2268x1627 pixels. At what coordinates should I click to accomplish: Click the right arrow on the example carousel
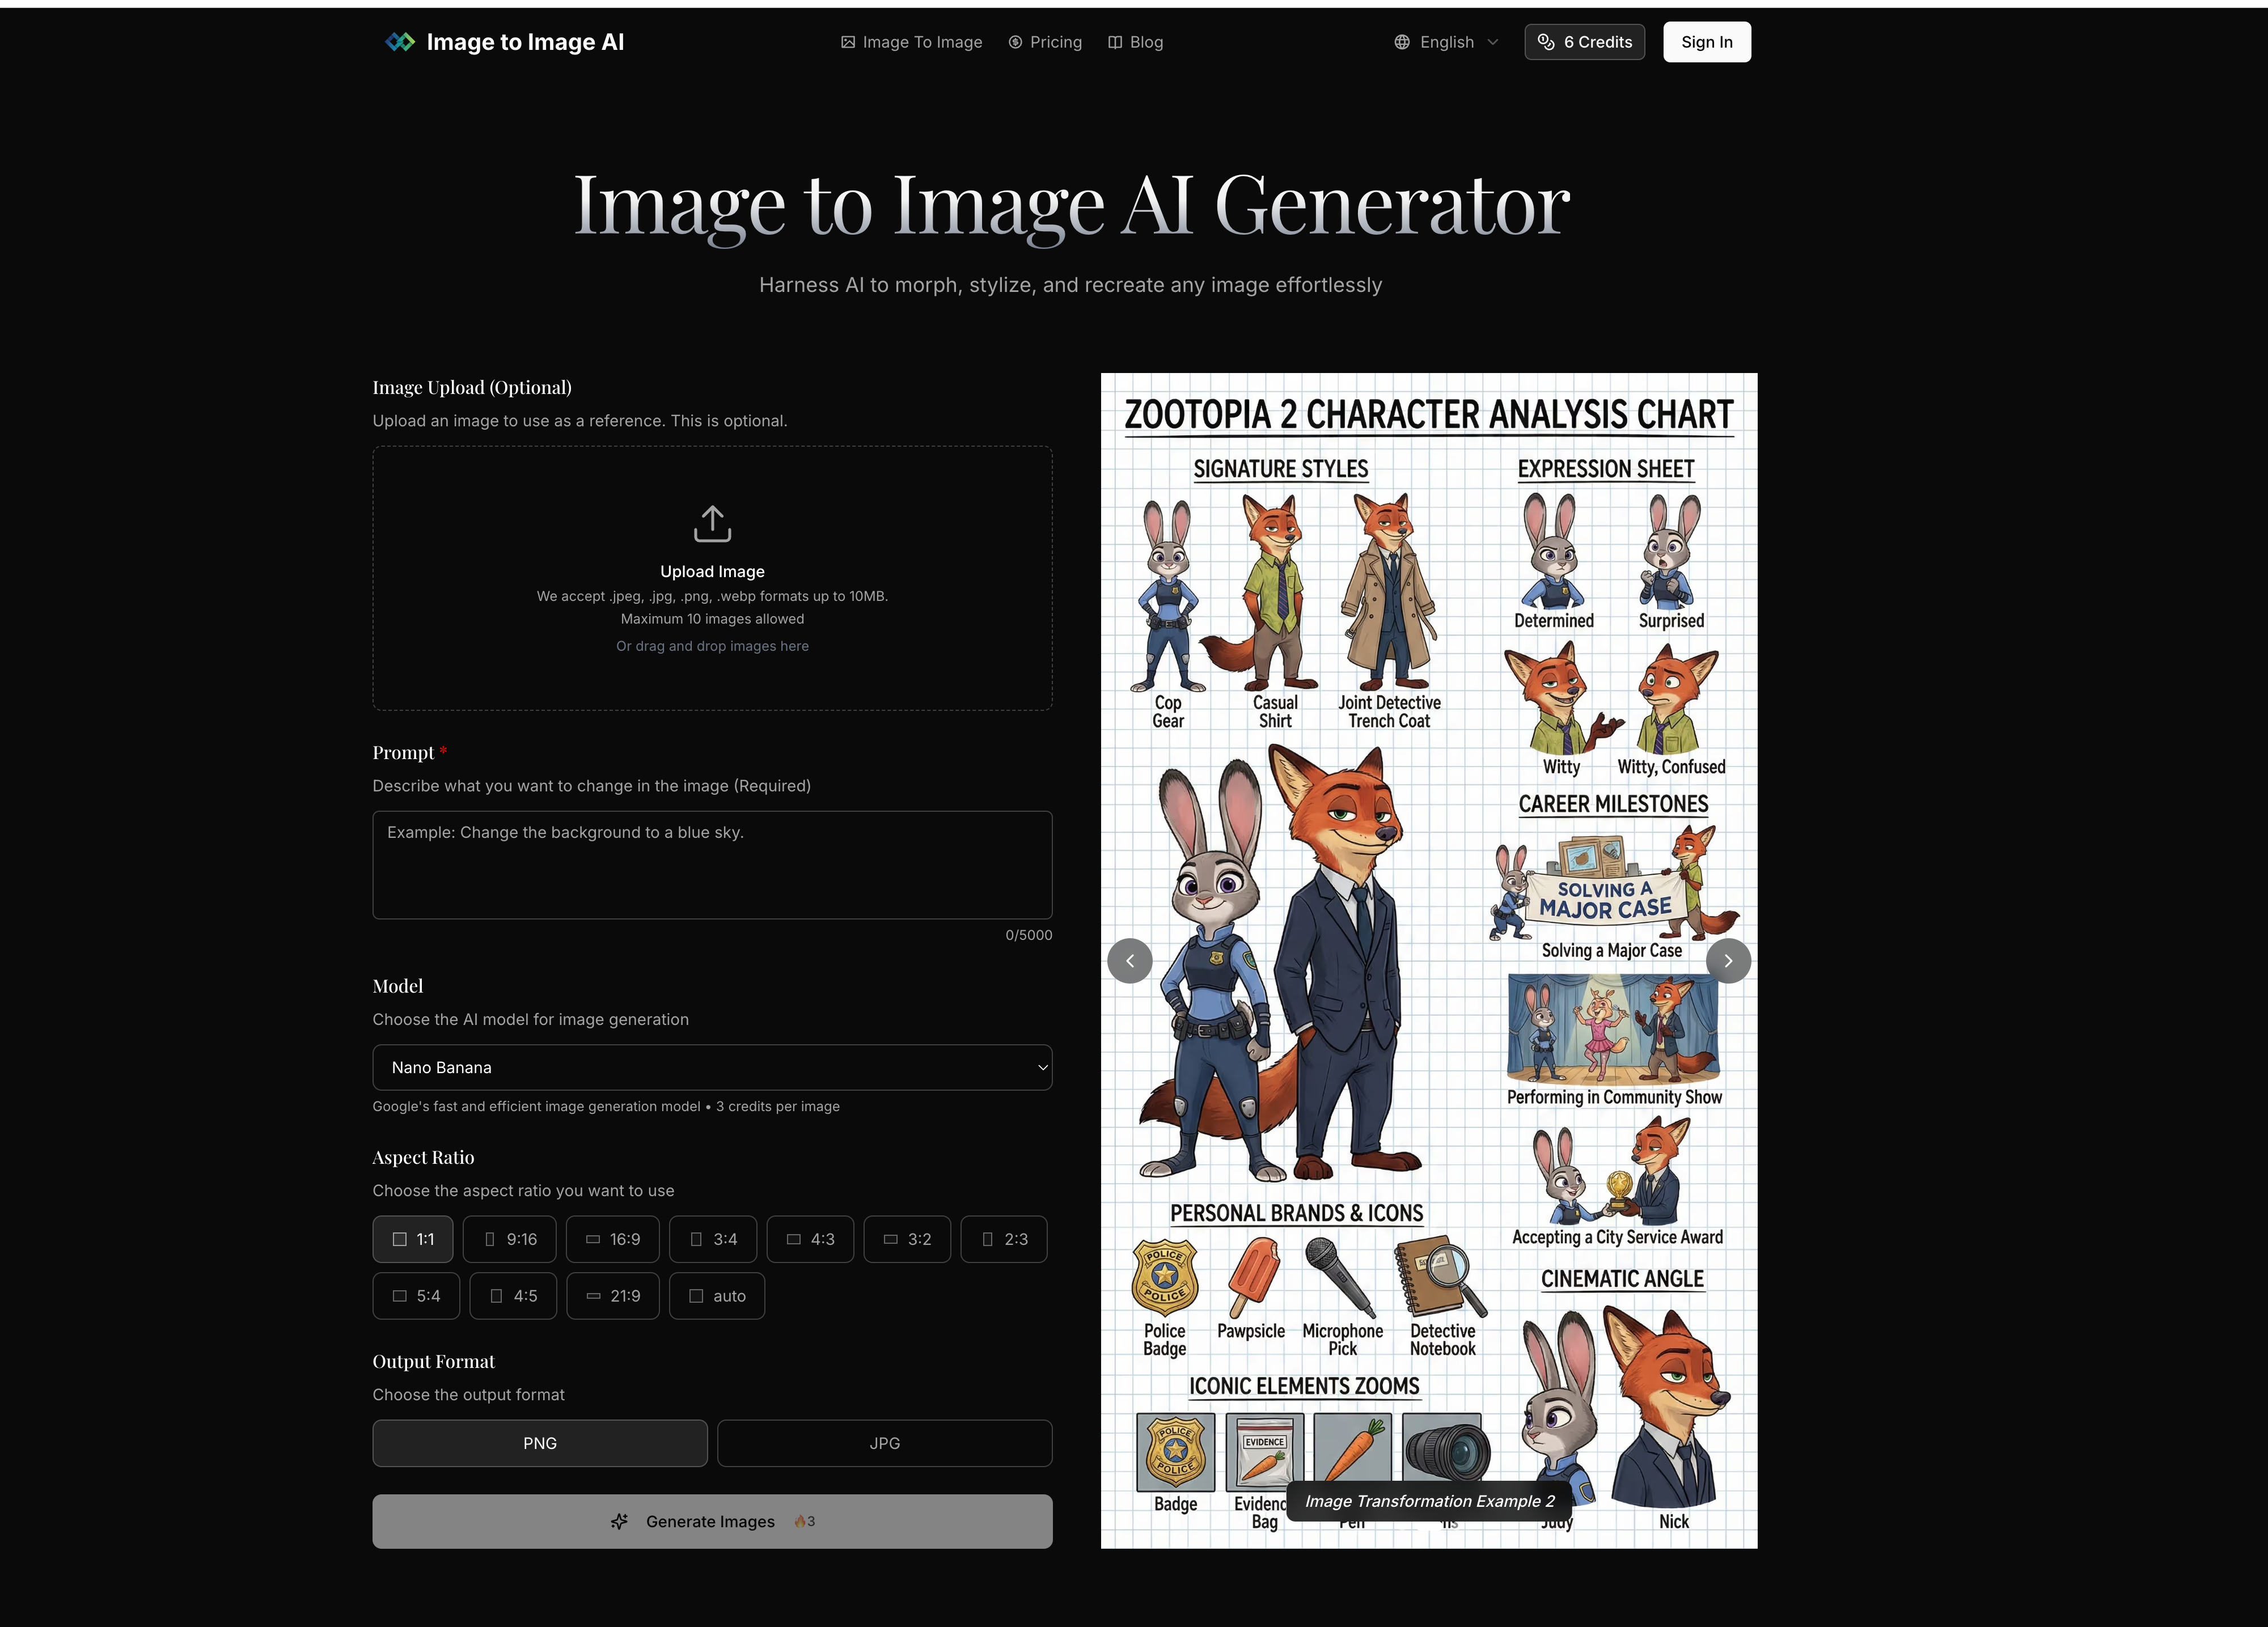pyautogui.click(x=1728, y=960)
